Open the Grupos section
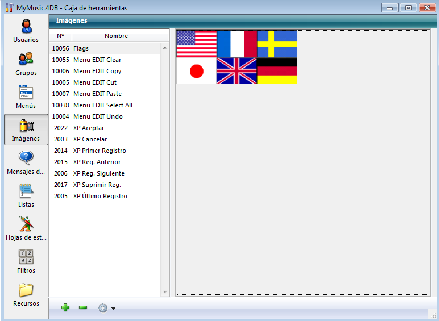 26,64
